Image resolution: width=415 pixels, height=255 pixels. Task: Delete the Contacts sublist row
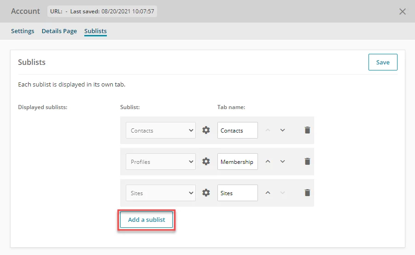pos(307,130)
